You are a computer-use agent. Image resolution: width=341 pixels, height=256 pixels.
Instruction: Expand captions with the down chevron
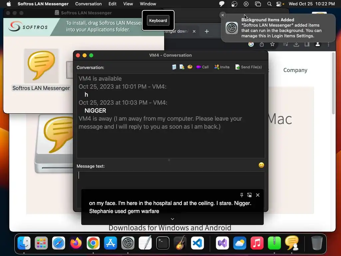click(172, 219)
